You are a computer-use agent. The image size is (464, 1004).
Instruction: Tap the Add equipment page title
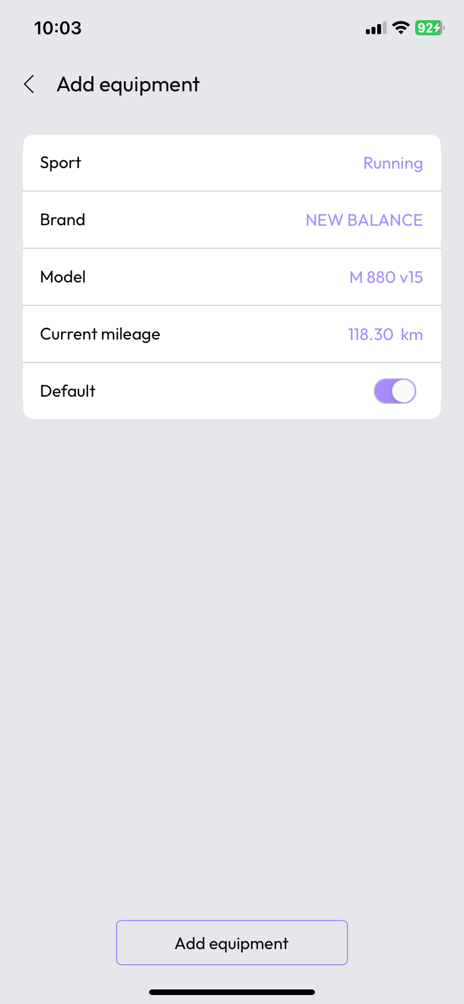pos(128,85)
